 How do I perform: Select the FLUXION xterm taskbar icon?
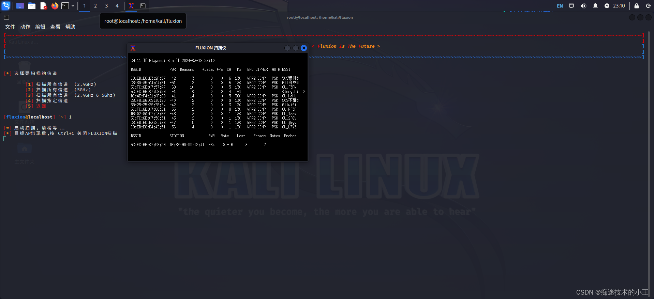(131, 6)
